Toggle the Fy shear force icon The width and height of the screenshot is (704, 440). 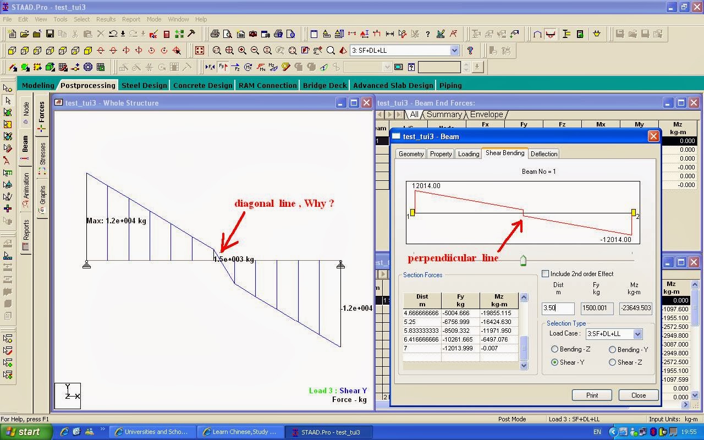coord(223,67)
